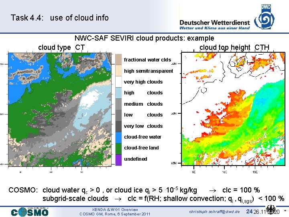The image size is (289, 217).
Task: Choose the very low clouds dark swatch
Action: pyautogui.click(x=118, y=127)
